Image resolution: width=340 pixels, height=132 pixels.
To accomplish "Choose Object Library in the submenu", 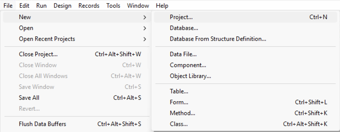I will pyautogui.click(x=190, y=76).
